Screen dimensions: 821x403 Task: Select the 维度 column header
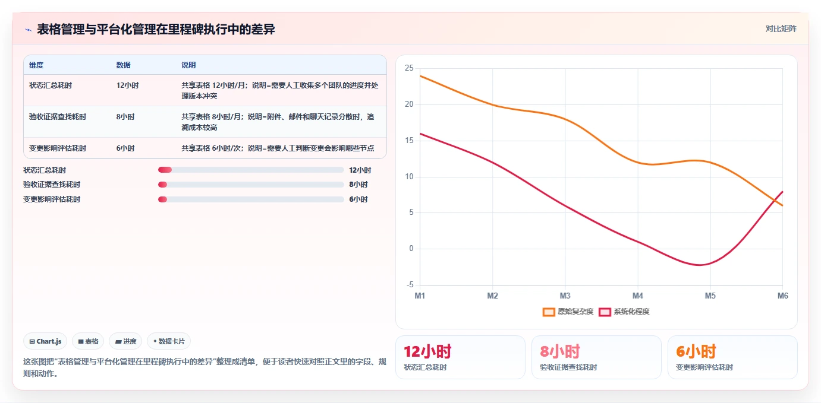tap(36, 65)
